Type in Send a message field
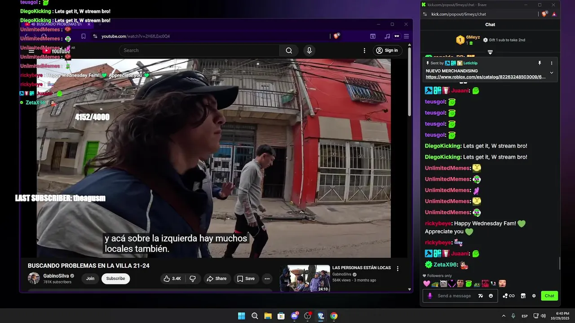Viewport: 575px width, 323px height. pyautogui.click(x=454, y=296)
